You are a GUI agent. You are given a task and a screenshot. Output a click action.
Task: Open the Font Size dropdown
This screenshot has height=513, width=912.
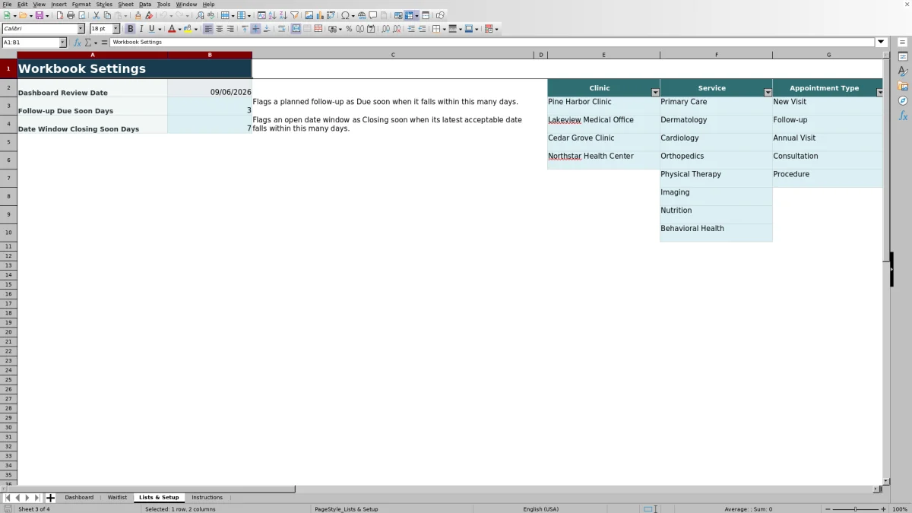click(x=116, y=29)
